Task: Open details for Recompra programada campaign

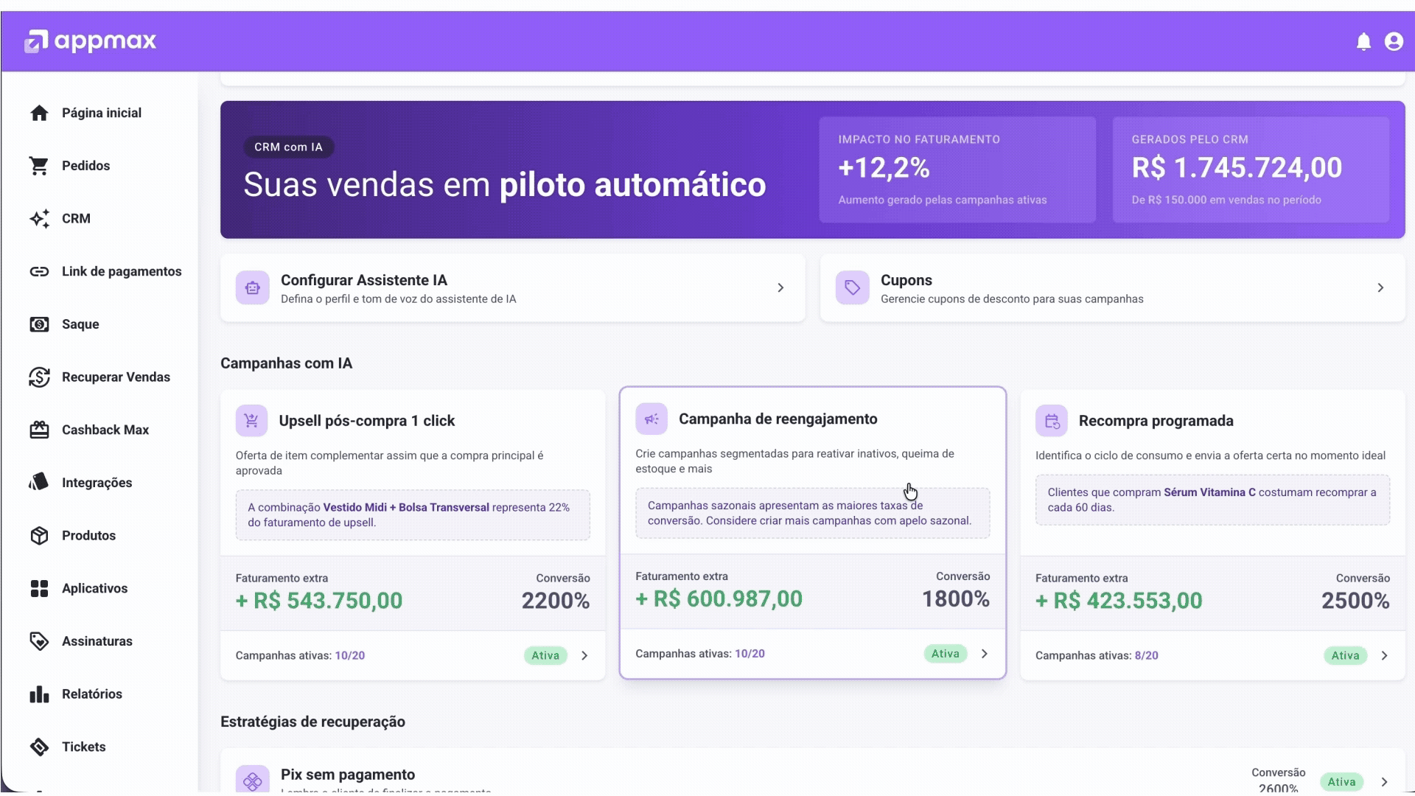Action: tap(1385, 655)
